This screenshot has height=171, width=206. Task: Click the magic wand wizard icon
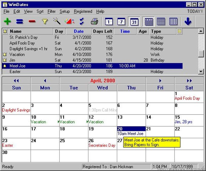(57, 21)
